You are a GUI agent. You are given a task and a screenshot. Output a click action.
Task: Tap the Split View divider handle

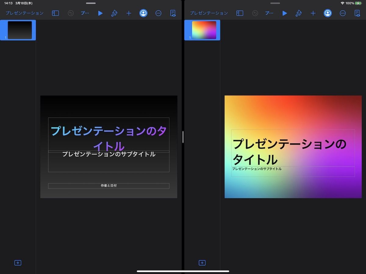[183, 137]
